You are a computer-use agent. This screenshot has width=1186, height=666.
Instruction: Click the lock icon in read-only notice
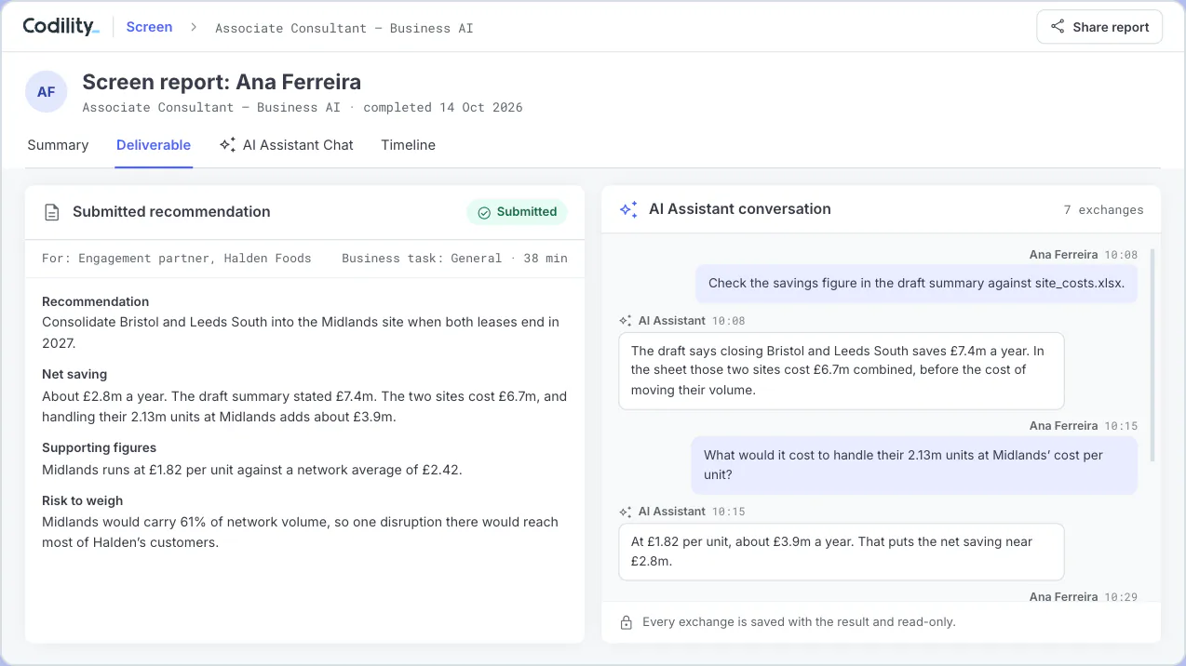tap(627, 621)
